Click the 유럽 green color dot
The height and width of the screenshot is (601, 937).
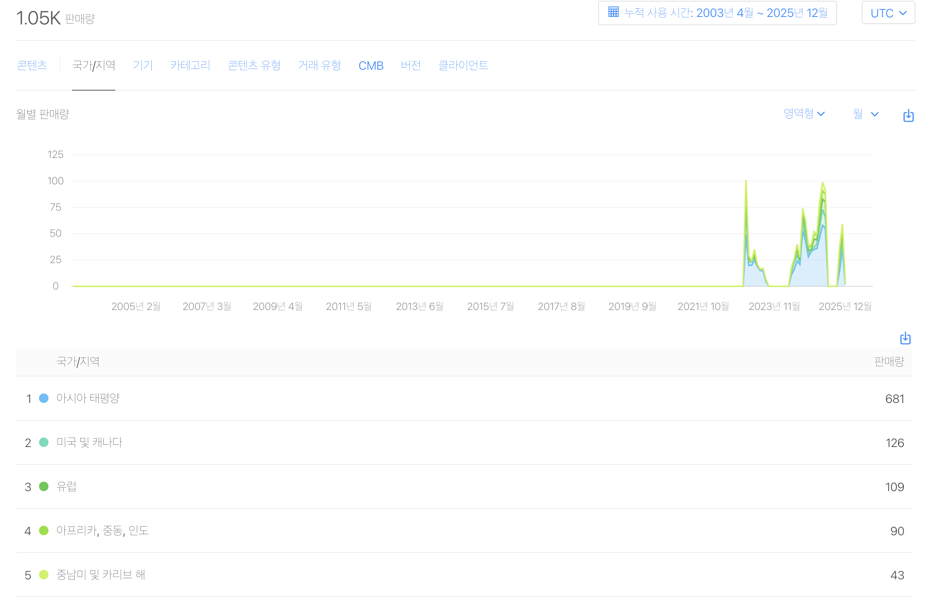coord(44,486)
